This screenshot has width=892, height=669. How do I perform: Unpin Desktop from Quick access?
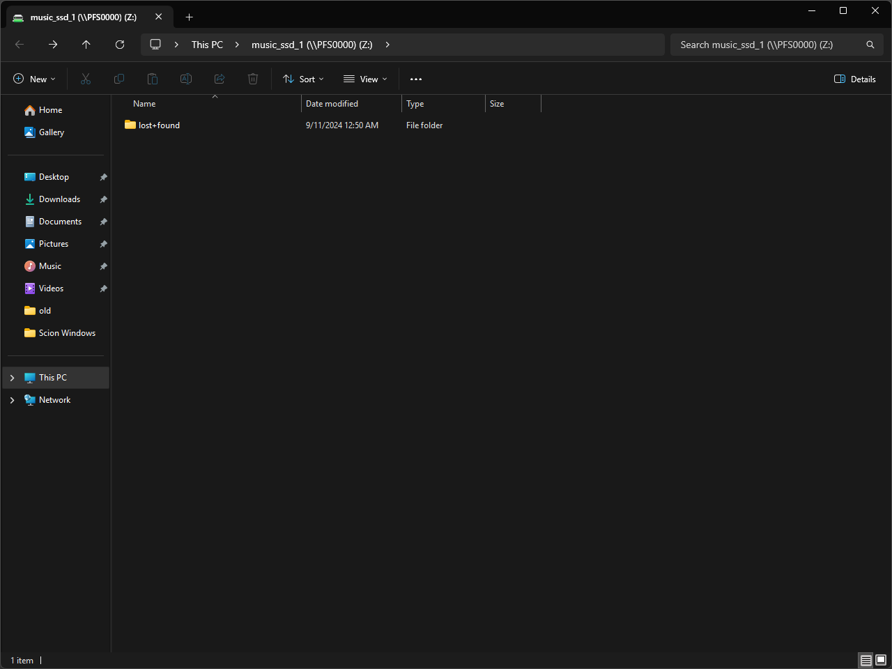coord(103,177)
